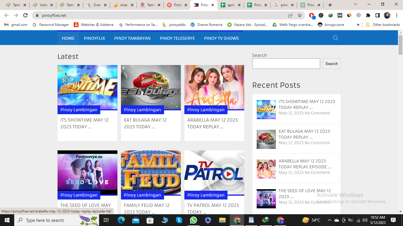Click the page vertical scrollbar thumb
The image size is (403, 226).
coord(400,45)
